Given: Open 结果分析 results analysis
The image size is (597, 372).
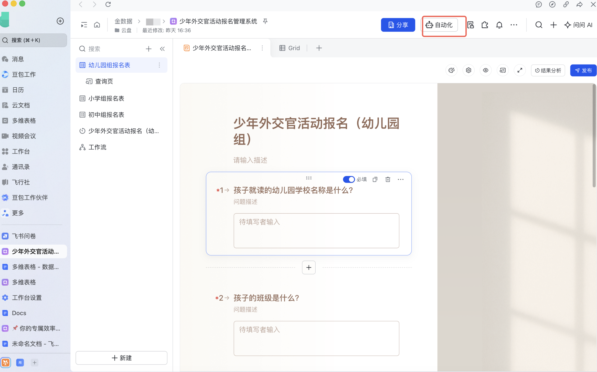Looking at the screenshot, I should [x=548, y=70].
